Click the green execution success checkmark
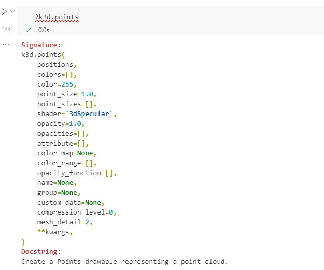324x270 pixels. 29,30
